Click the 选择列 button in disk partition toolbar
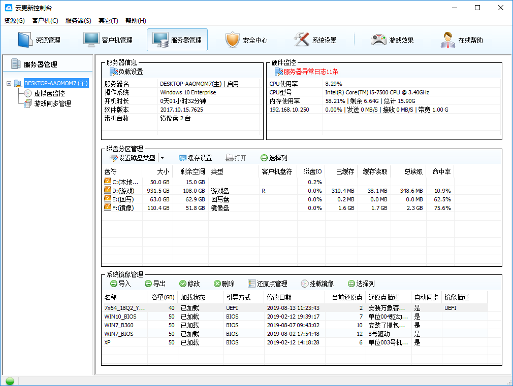513x386 pixels. [274, 158]
